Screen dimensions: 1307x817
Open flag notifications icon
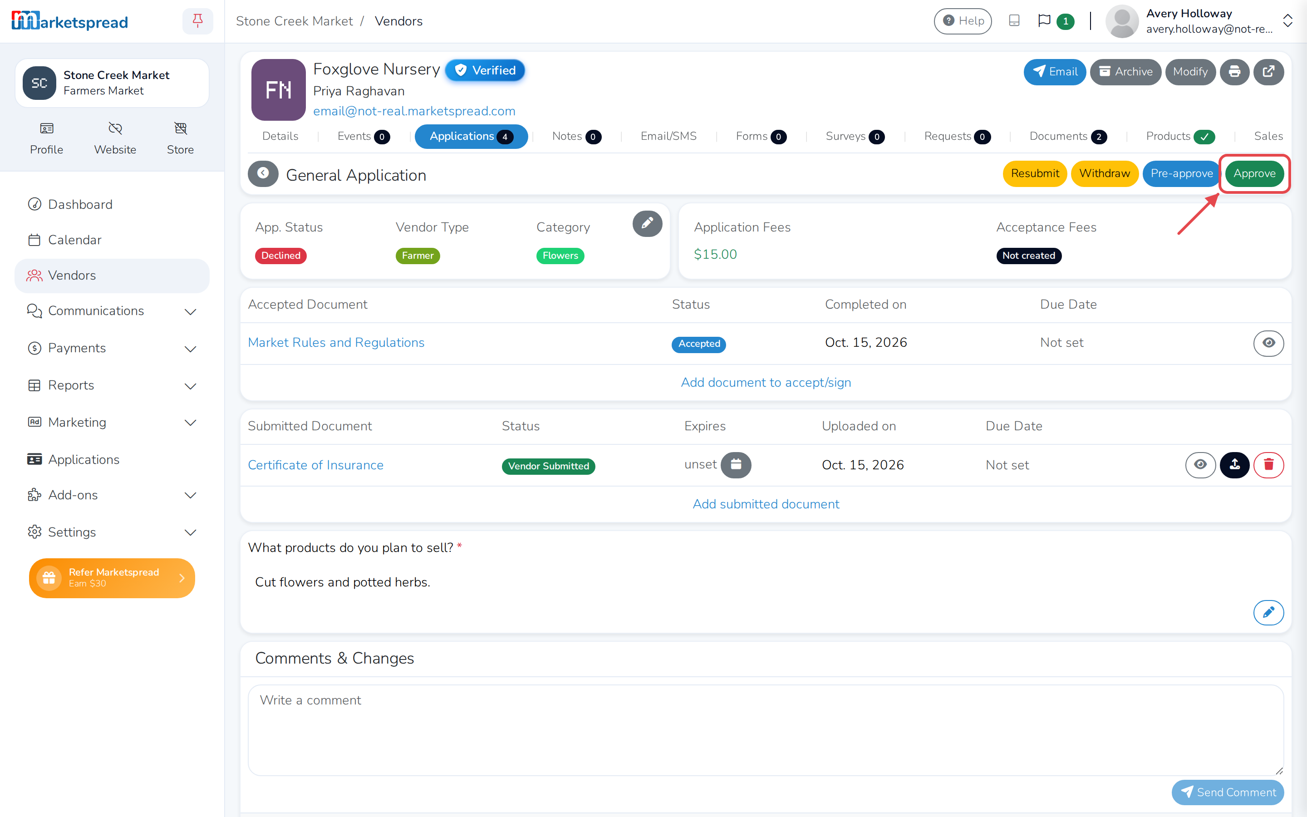point(1045,21)
